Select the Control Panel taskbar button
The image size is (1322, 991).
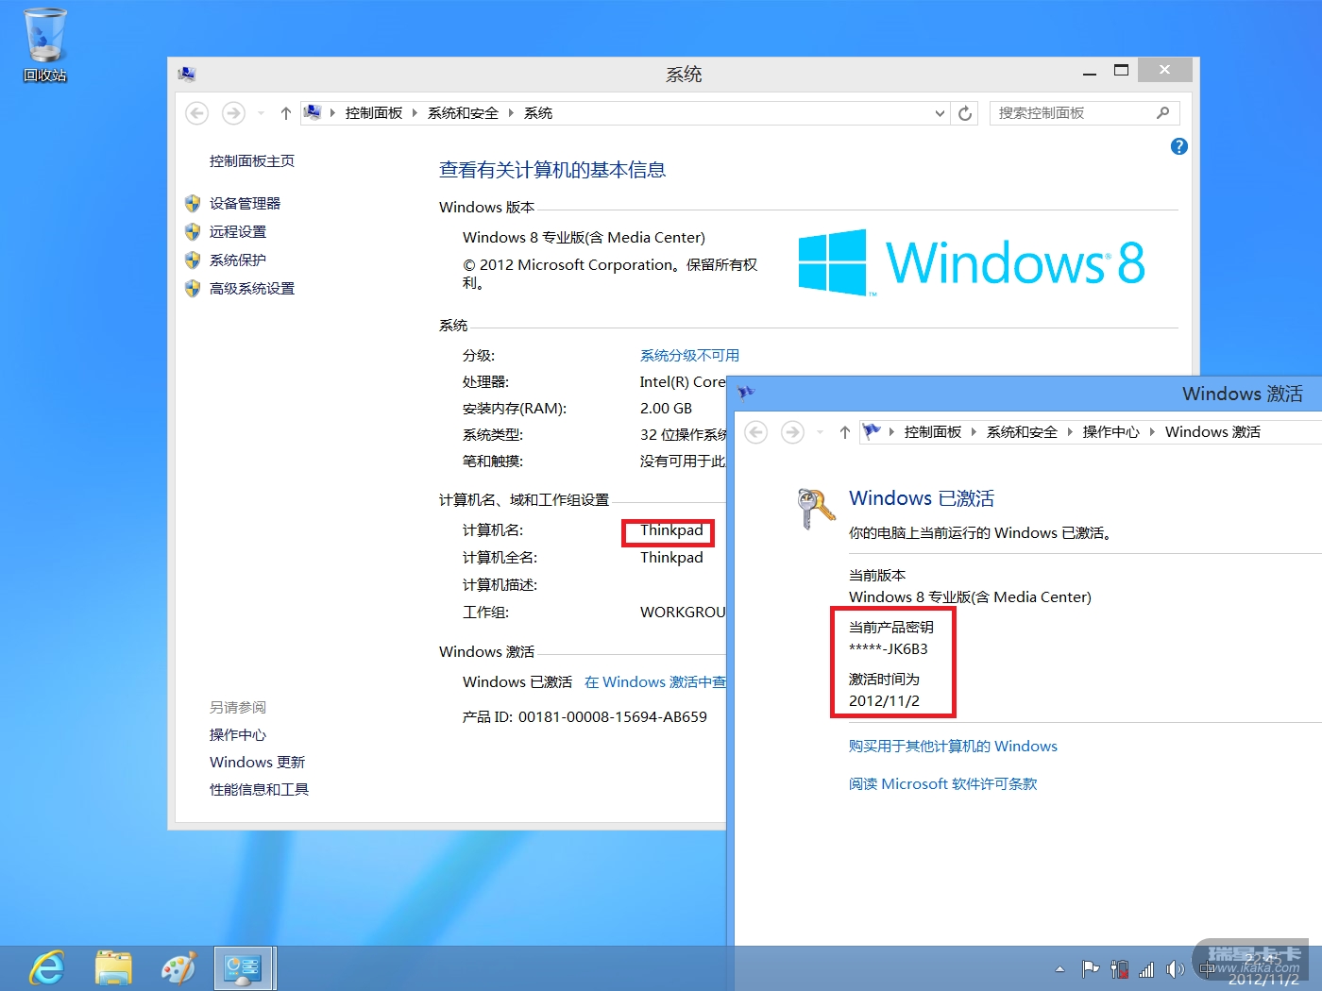tap(245, 968)
